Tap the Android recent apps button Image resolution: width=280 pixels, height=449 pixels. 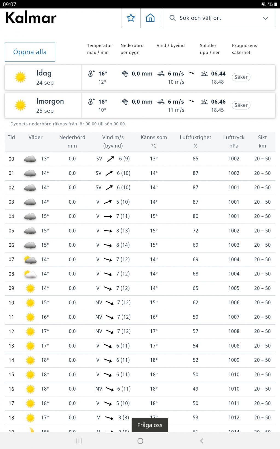[79, 441]
